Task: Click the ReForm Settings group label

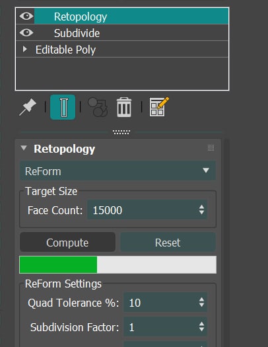Action: click(63, 284)
